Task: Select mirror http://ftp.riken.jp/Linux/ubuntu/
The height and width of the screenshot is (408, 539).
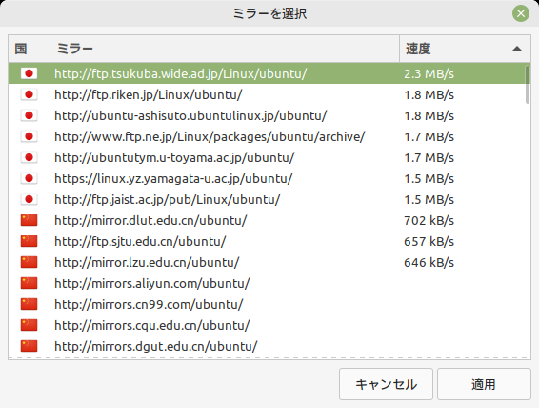Action: (x=269, y=94)
